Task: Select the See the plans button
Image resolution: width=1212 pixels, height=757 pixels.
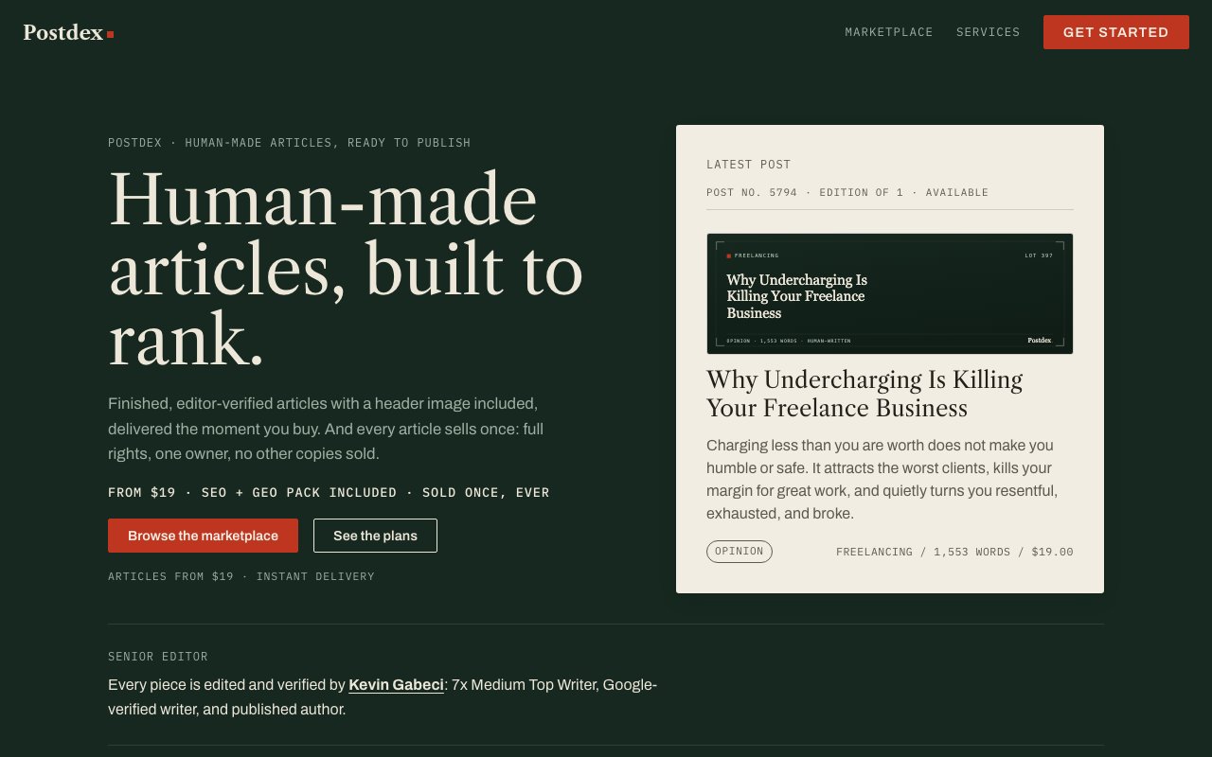Action: pos(375,536)
